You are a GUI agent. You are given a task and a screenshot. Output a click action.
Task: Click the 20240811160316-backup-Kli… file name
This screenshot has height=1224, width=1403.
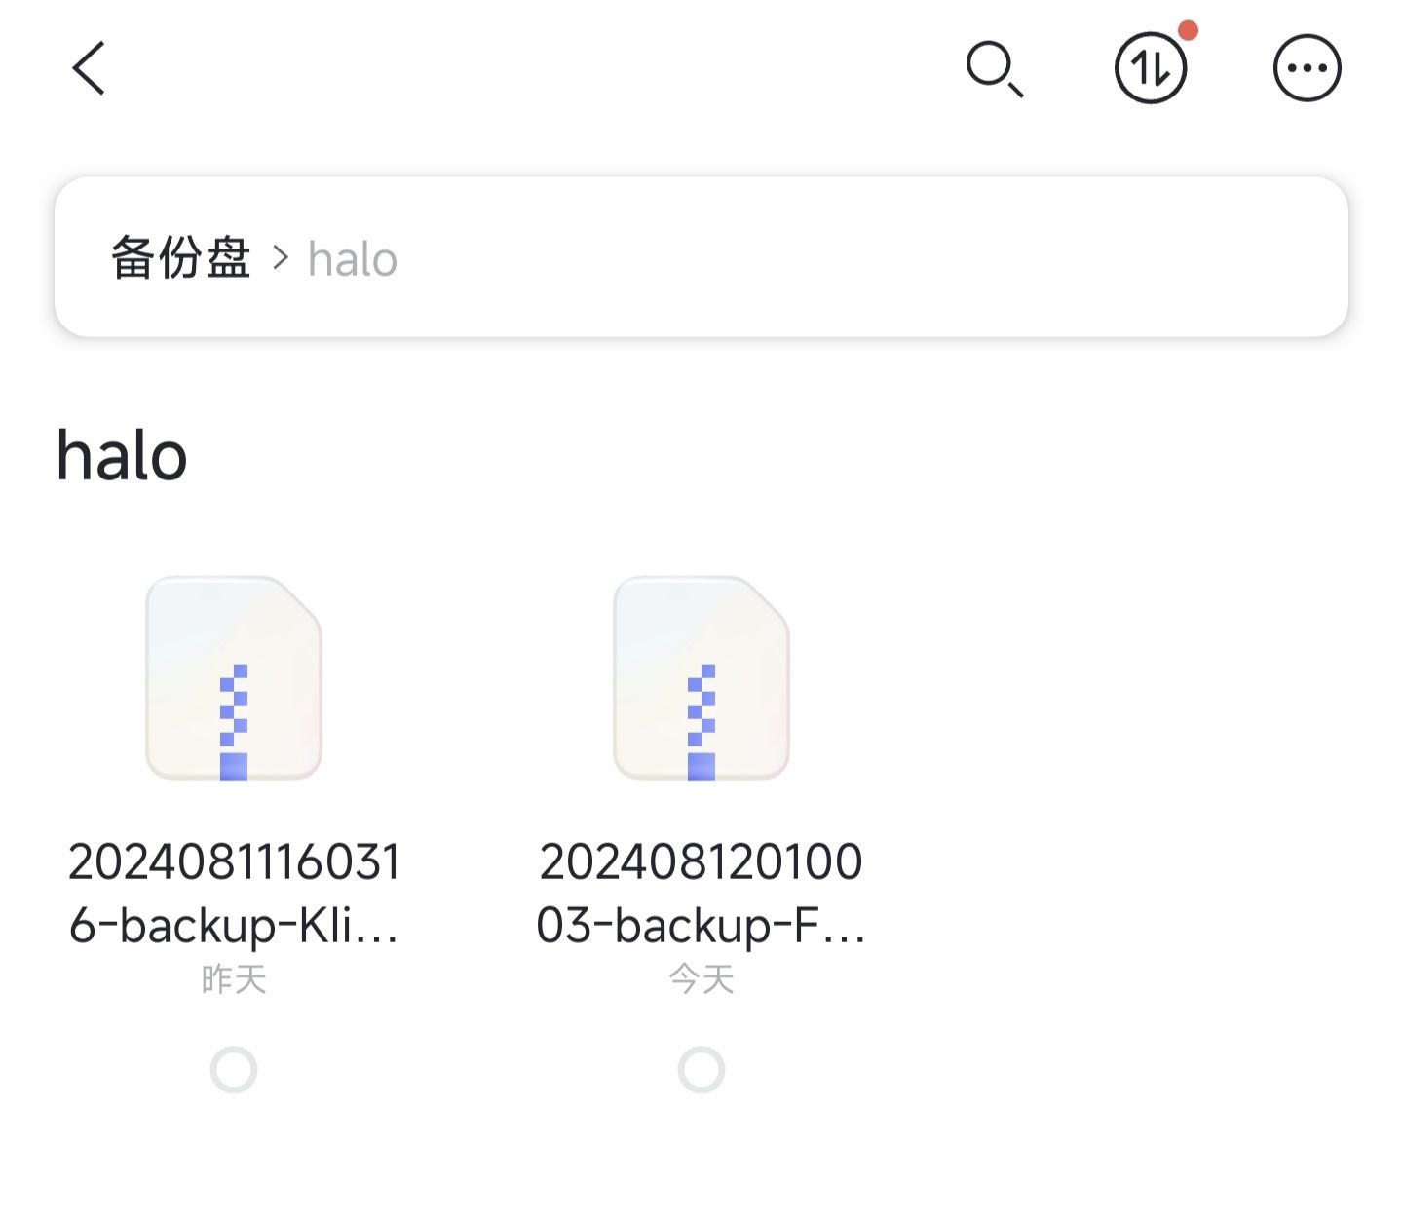(x=234, y=893)
